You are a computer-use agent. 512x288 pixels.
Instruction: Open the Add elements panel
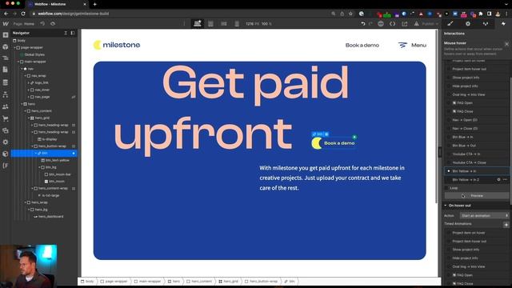click(6, 35)
